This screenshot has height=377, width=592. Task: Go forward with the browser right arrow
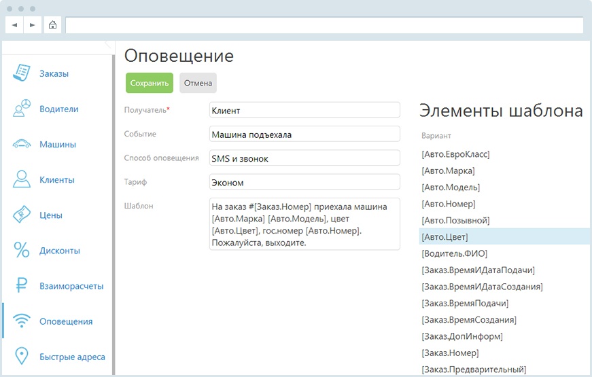(32, 25)
